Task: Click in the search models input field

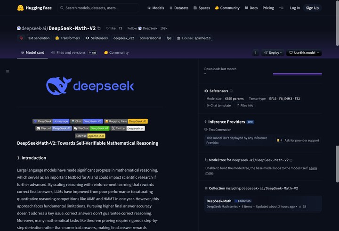Action: click(98, 8)
